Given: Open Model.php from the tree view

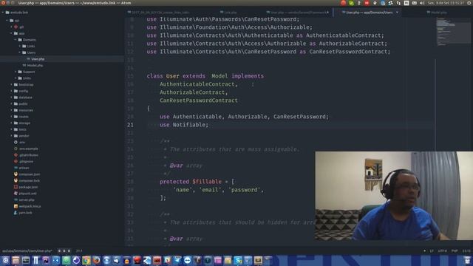Looking at the screenshot, I should (35, 66).
